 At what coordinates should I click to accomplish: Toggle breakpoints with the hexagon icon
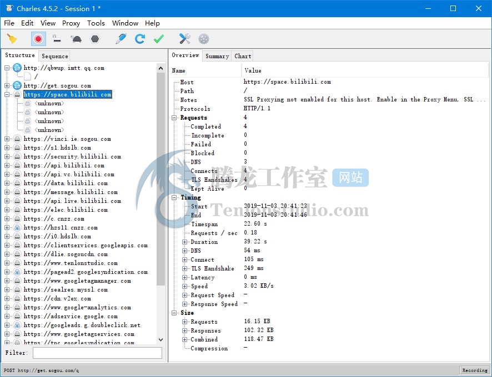pos(95,39)
